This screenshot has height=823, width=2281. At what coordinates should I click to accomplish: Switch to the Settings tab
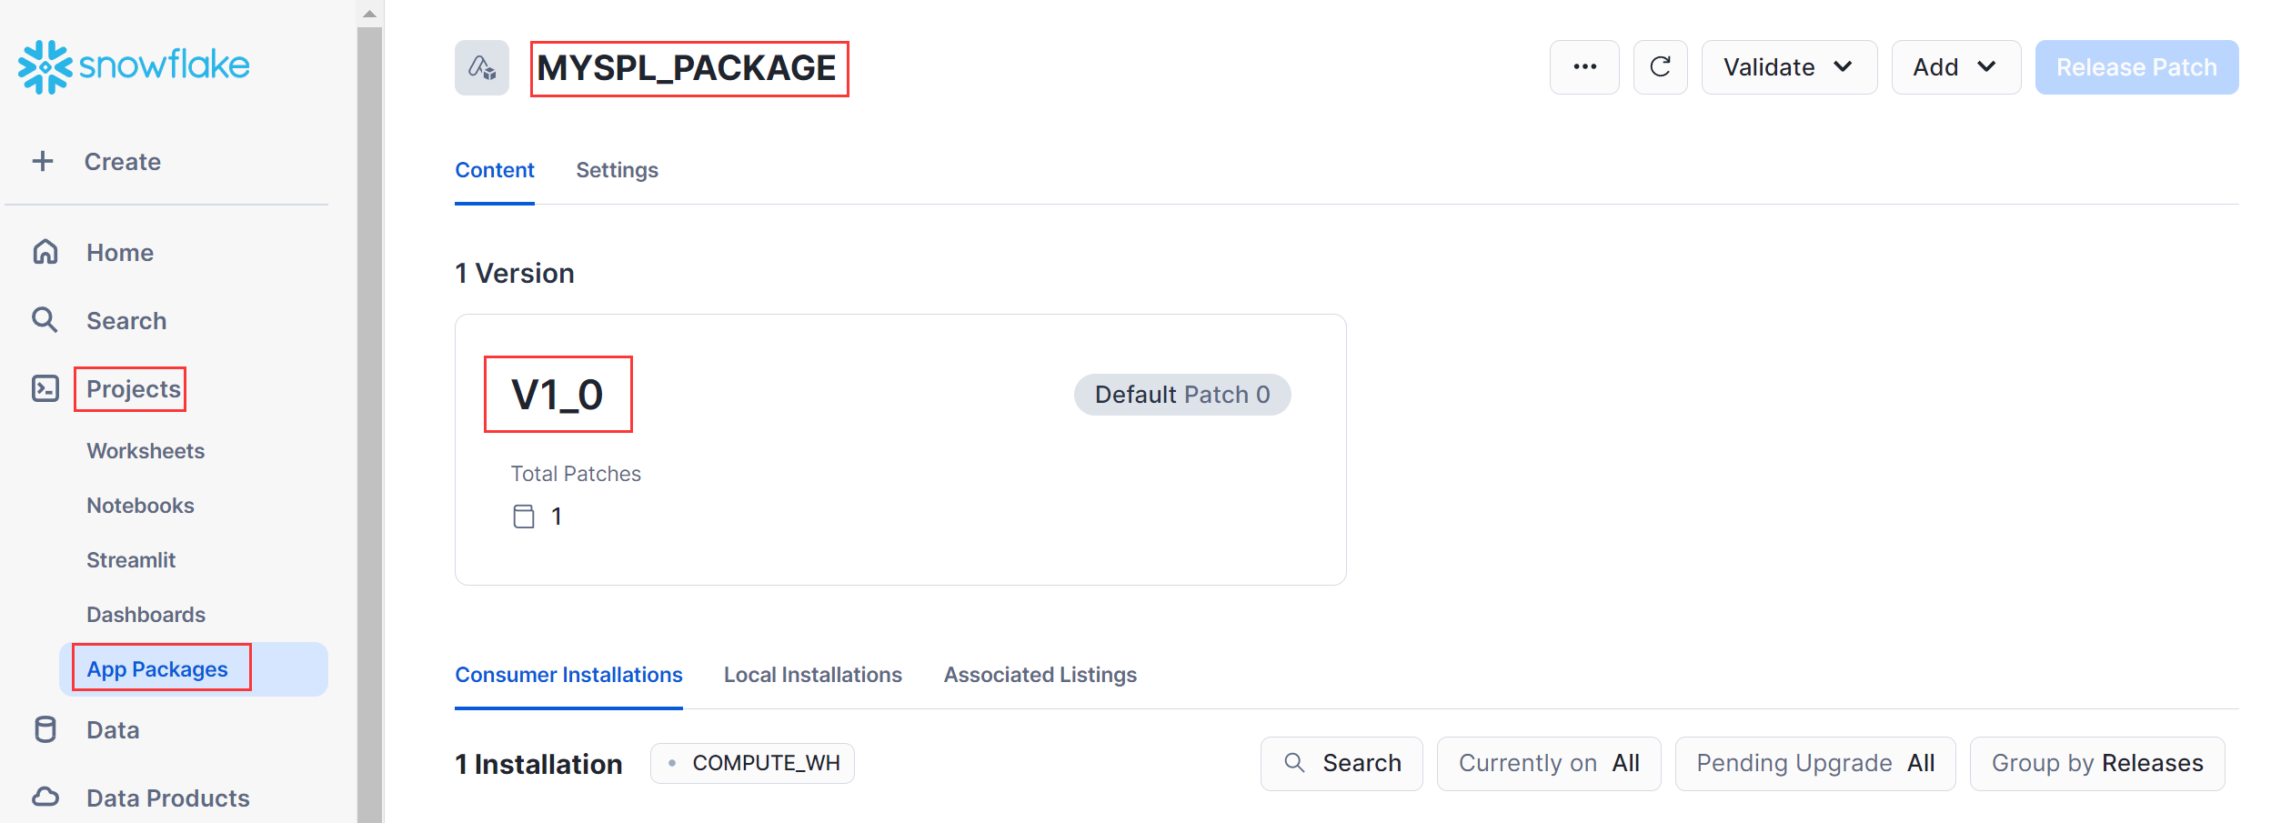(x=617, y=170)
